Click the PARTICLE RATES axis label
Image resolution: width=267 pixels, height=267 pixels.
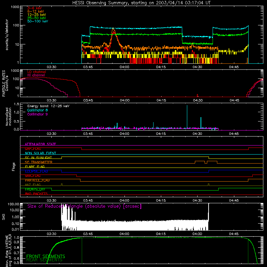tap(4, 83)
